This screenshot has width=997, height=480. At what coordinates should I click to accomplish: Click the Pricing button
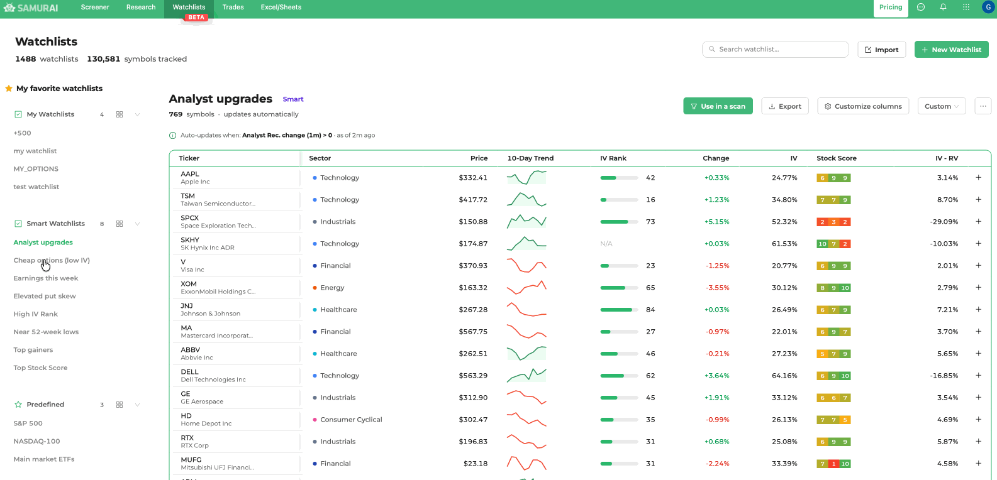[x=891, y=8]
